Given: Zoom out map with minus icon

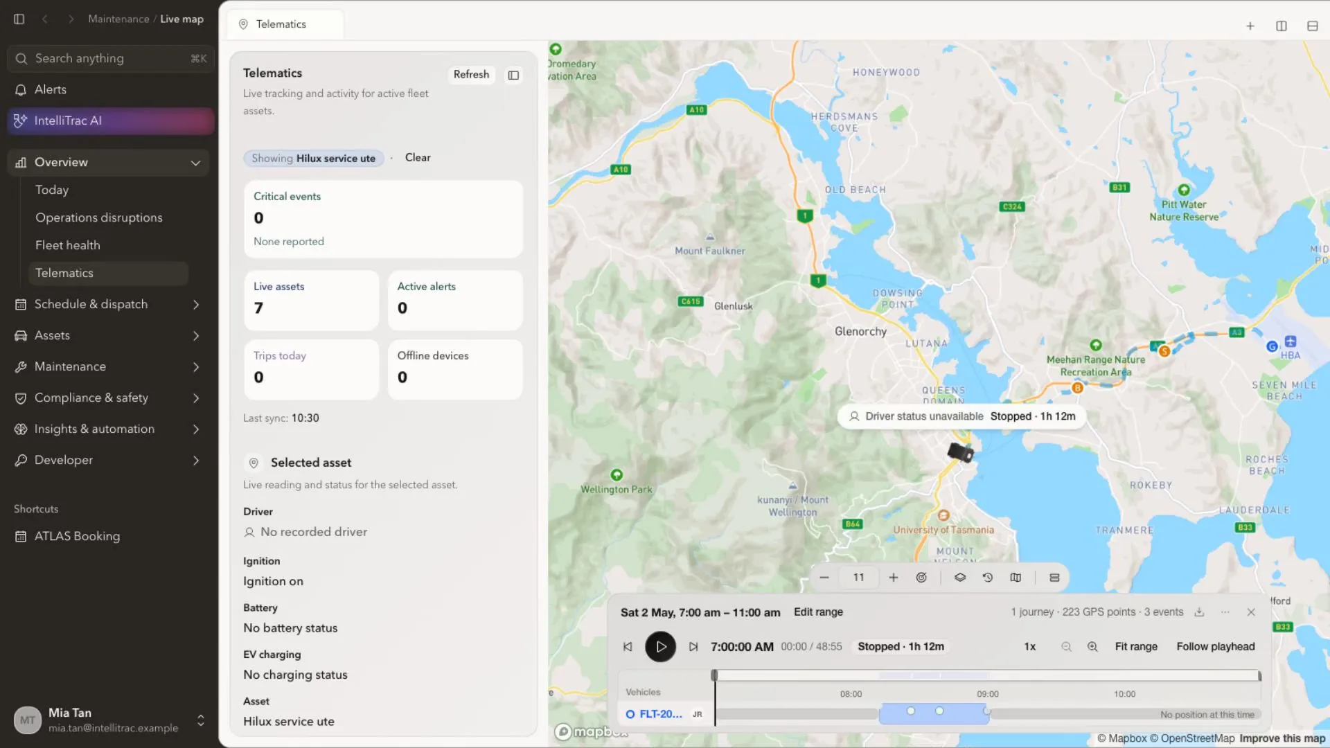Looking at the screenshot, I should (824, 578).
